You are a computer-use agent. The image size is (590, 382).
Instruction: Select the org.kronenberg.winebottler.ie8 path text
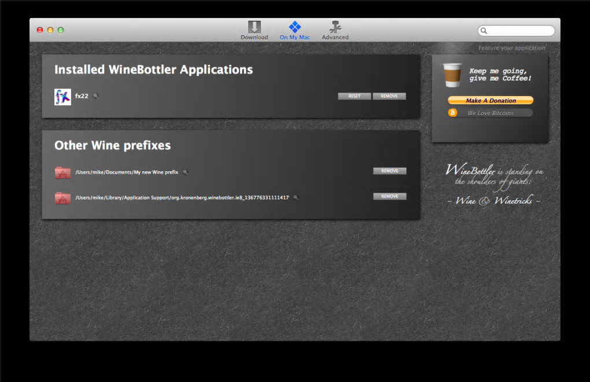182,197
